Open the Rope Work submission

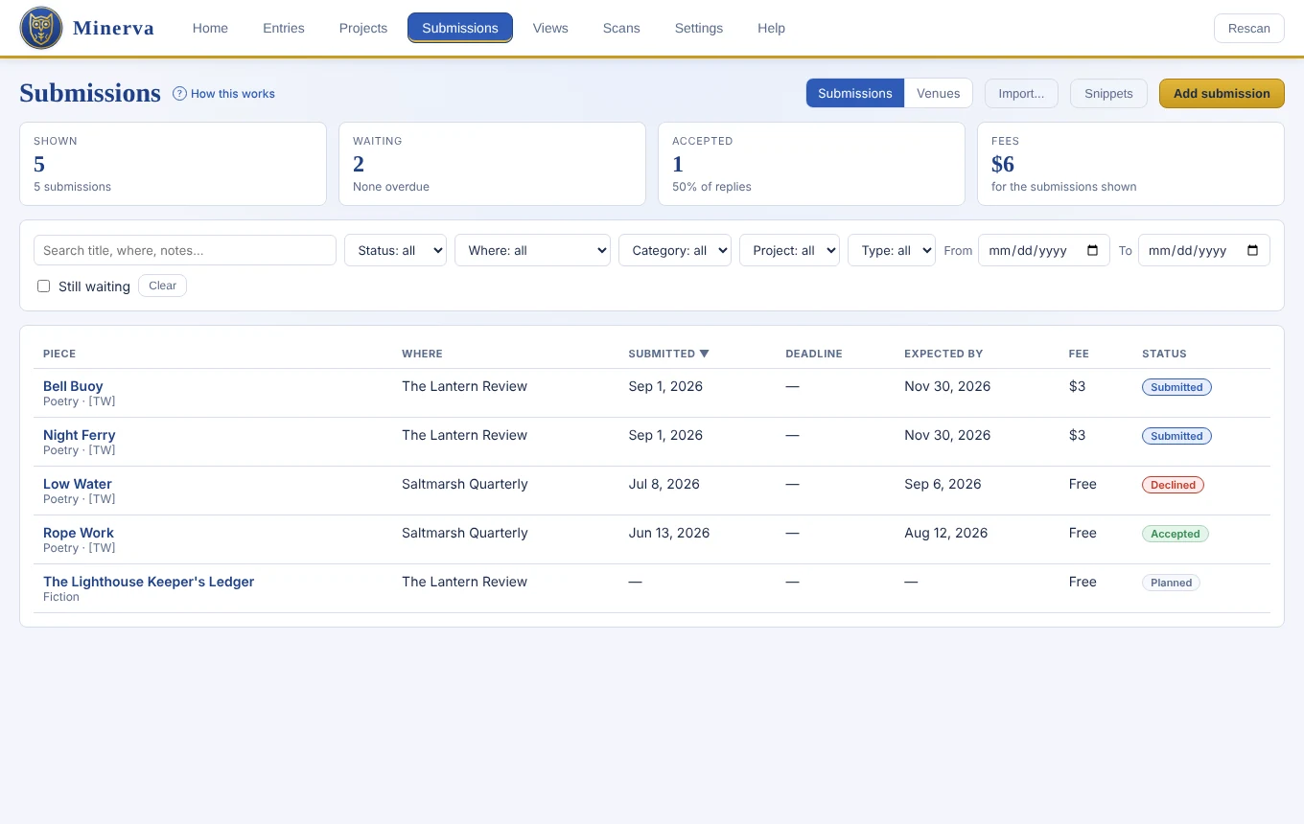(79, 533)
